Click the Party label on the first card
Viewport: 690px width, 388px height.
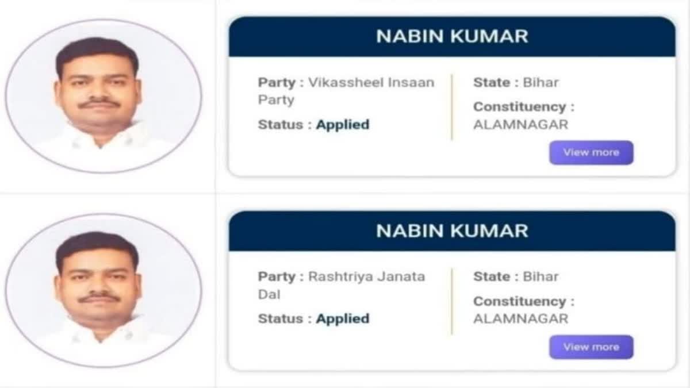pyautogui.click(x=278, y=82)
